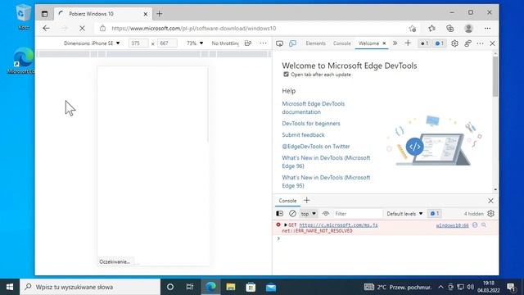Open the tab actions menu icon
This screenshot has width=524, height=295.
(44, 14)
